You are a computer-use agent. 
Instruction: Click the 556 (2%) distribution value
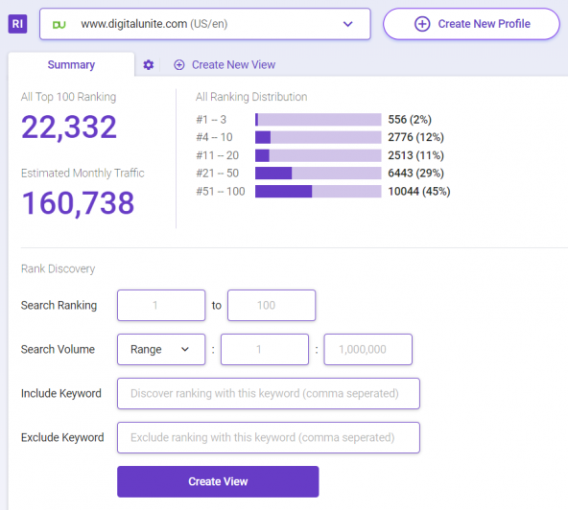(x=410, y=120)
